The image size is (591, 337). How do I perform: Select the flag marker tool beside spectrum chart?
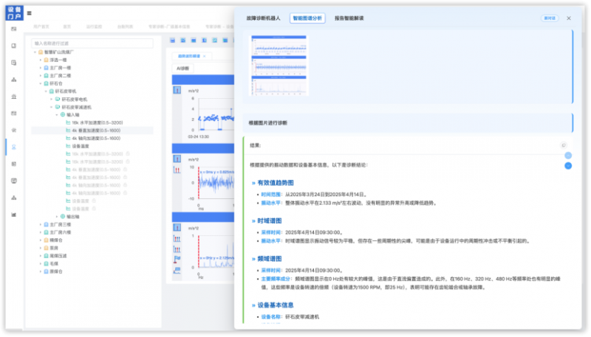click(x=177, y=259)
